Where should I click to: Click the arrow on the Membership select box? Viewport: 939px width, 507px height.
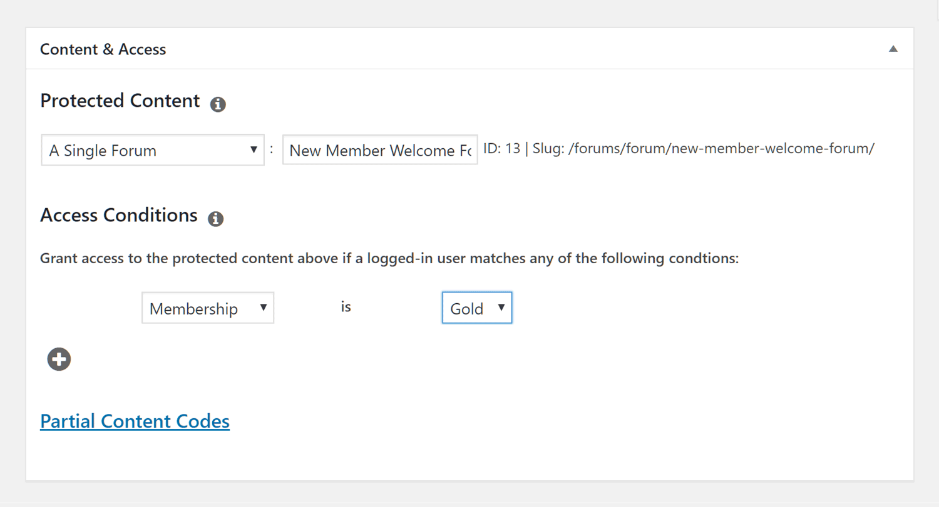pyautogui.click(x=263, y=307)
